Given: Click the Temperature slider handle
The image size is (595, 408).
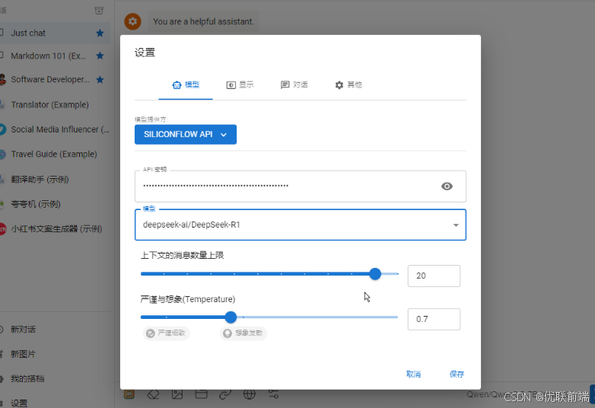Looking at the screenshot, I should click(x=231, y=317).
